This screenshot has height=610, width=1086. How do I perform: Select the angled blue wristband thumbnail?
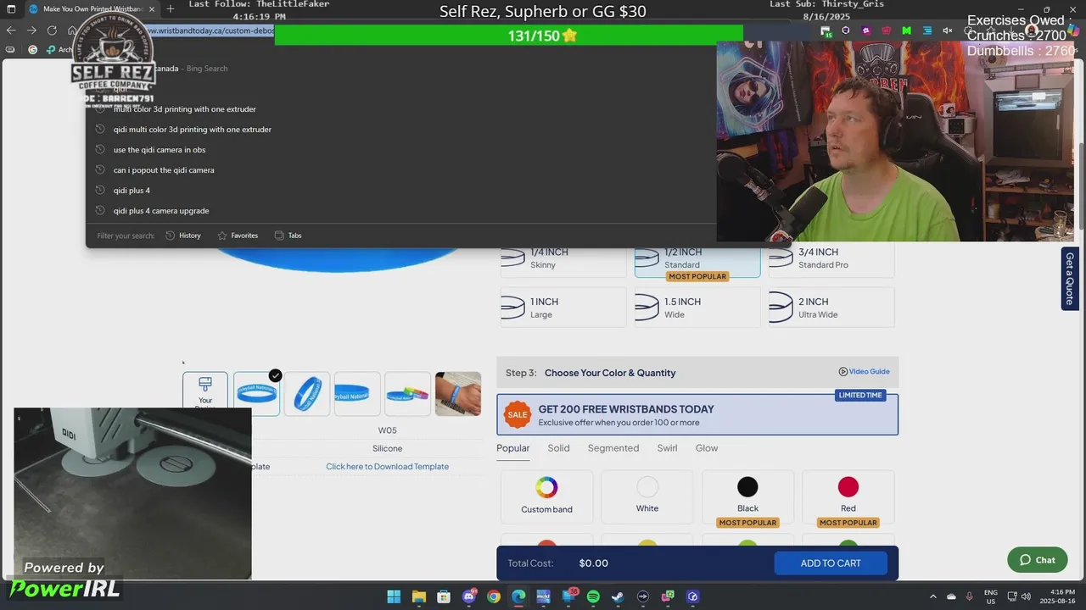coord(307,393)
